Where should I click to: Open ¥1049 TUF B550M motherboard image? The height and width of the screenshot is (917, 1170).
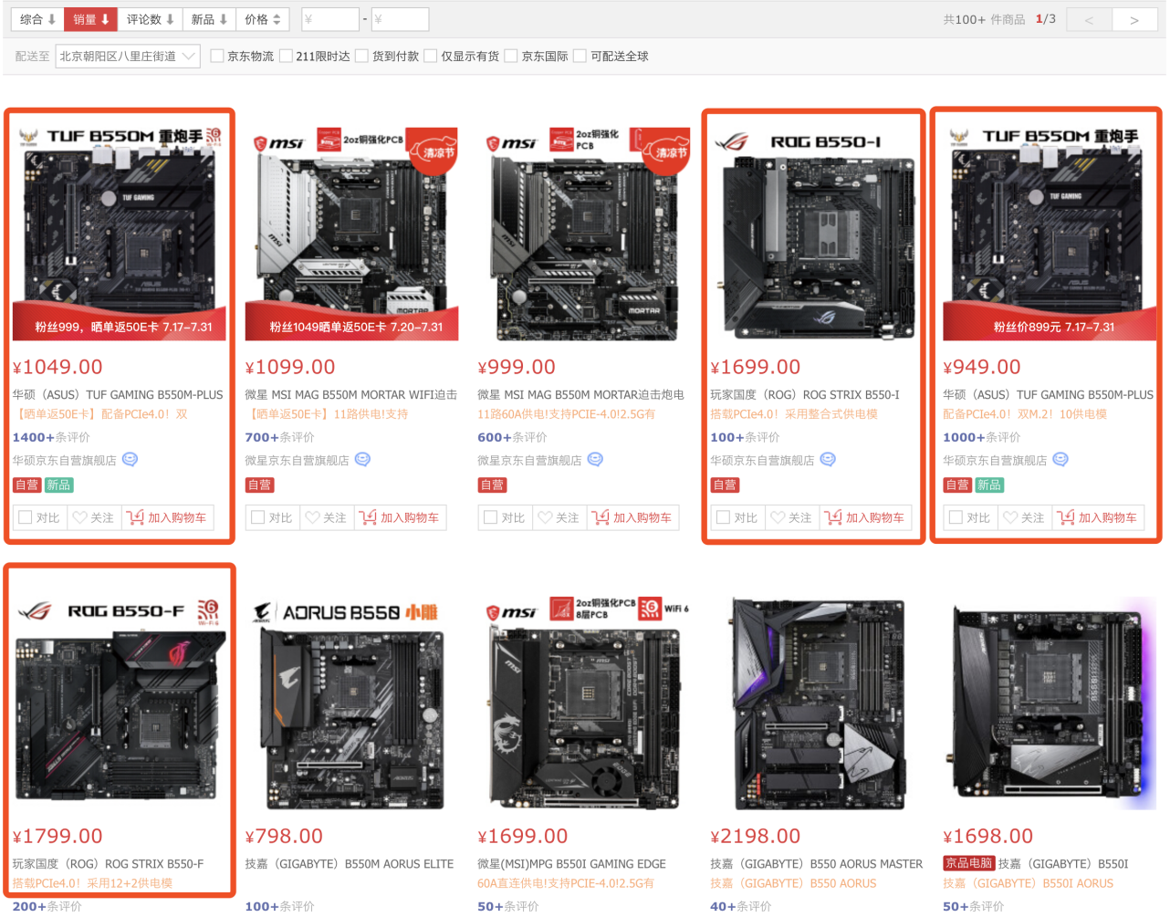[x=120, y=234]
